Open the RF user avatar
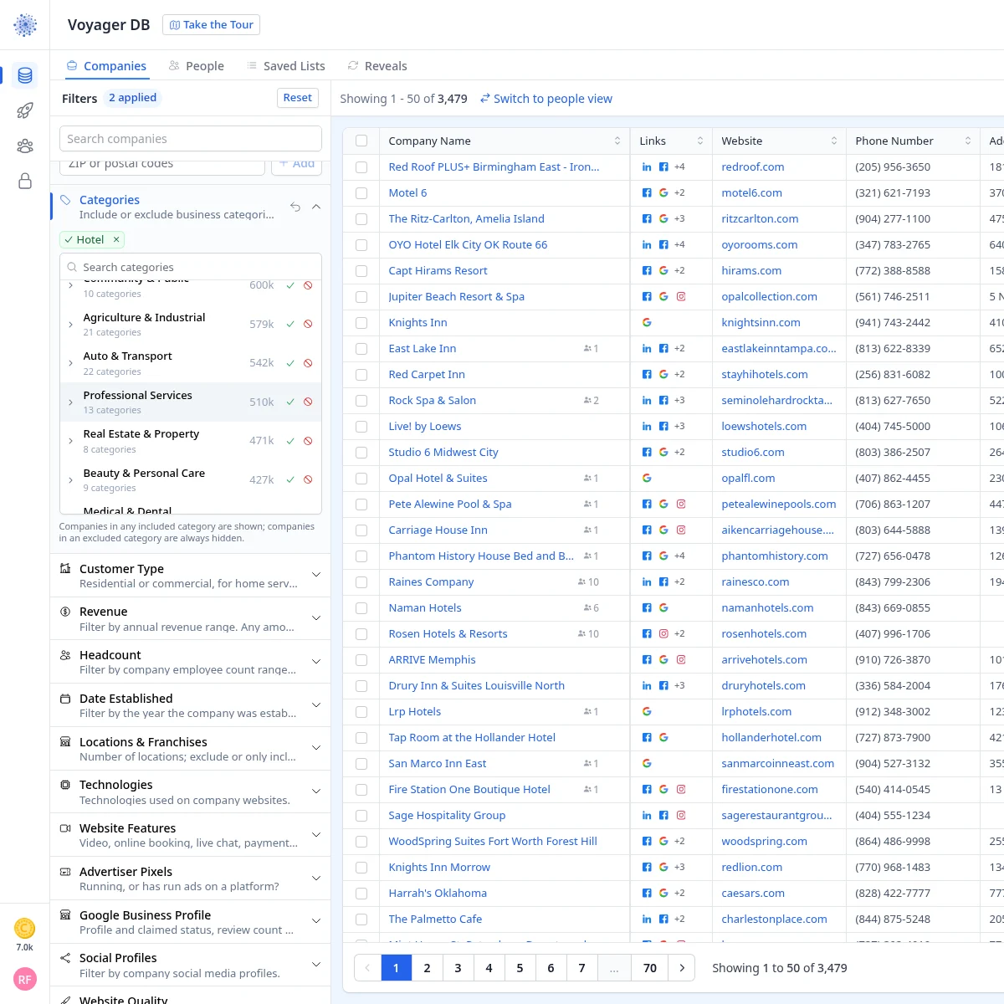Viewport: 1004px width, 1004px height. click(x=25, y=979)
